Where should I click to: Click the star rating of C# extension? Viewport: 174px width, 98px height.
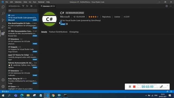click(x=93, y=17)
